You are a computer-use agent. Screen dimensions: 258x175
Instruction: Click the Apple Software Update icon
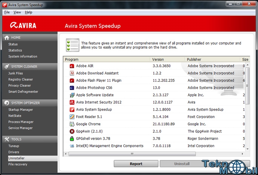(72, 95)
